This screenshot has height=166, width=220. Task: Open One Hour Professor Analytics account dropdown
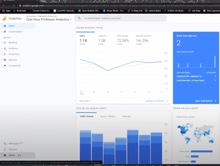49,19
